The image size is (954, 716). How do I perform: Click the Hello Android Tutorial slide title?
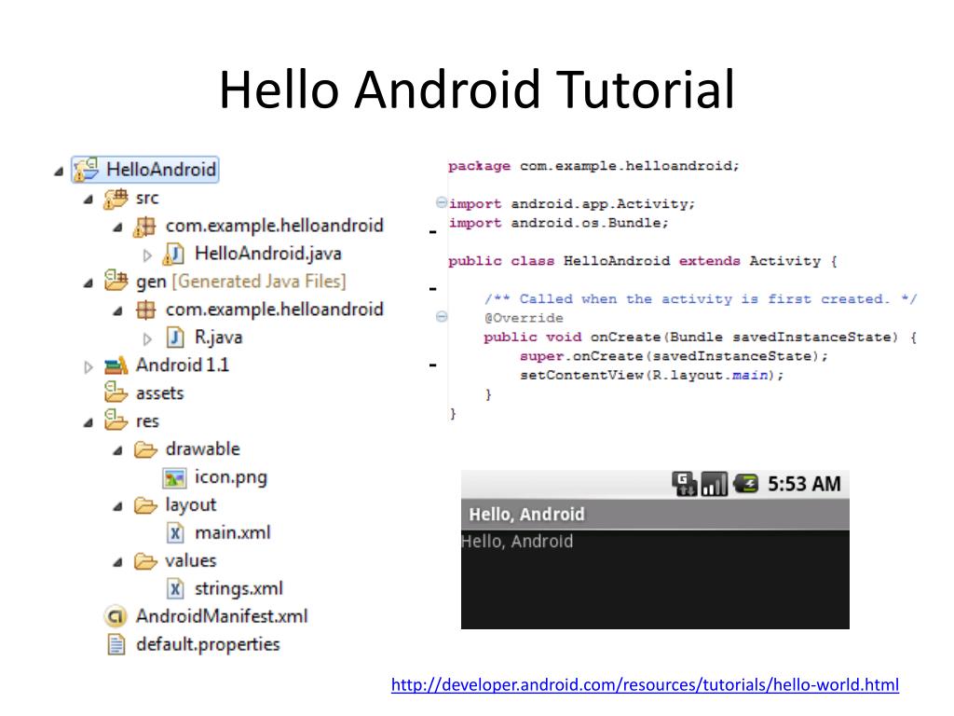pyautogui.click(x=477, y=89)
